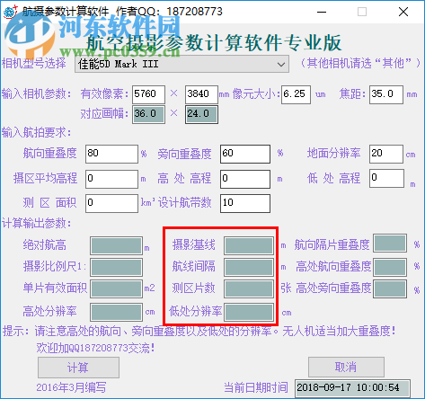Image resolution: width=425 pixels, height=399 pixels.
Task: Click the 航向重叠度 field showing 80
Action: [111, 154]
